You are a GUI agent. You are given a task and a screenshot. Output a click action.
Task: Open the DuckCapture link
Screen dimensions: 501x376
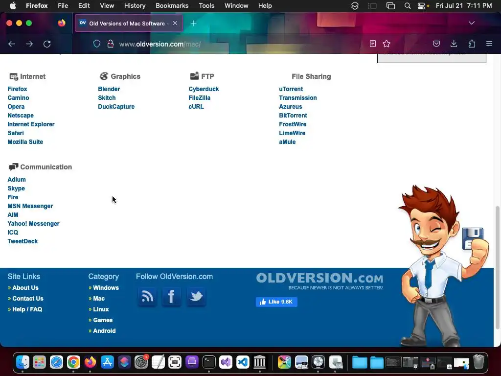116,106
